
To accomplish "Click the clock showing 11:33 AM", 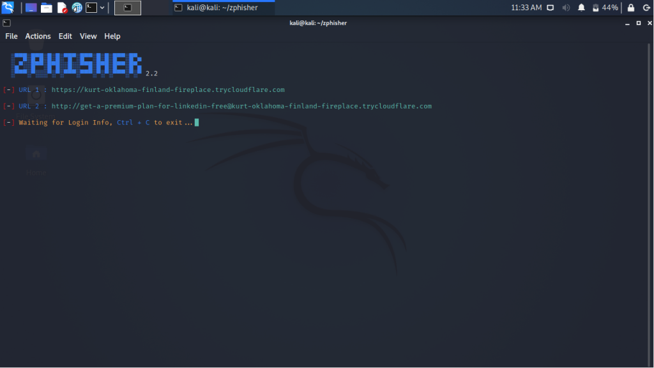I will click(526, 8).
